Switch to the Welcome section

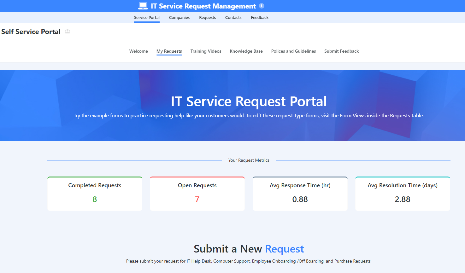point(138,51)
